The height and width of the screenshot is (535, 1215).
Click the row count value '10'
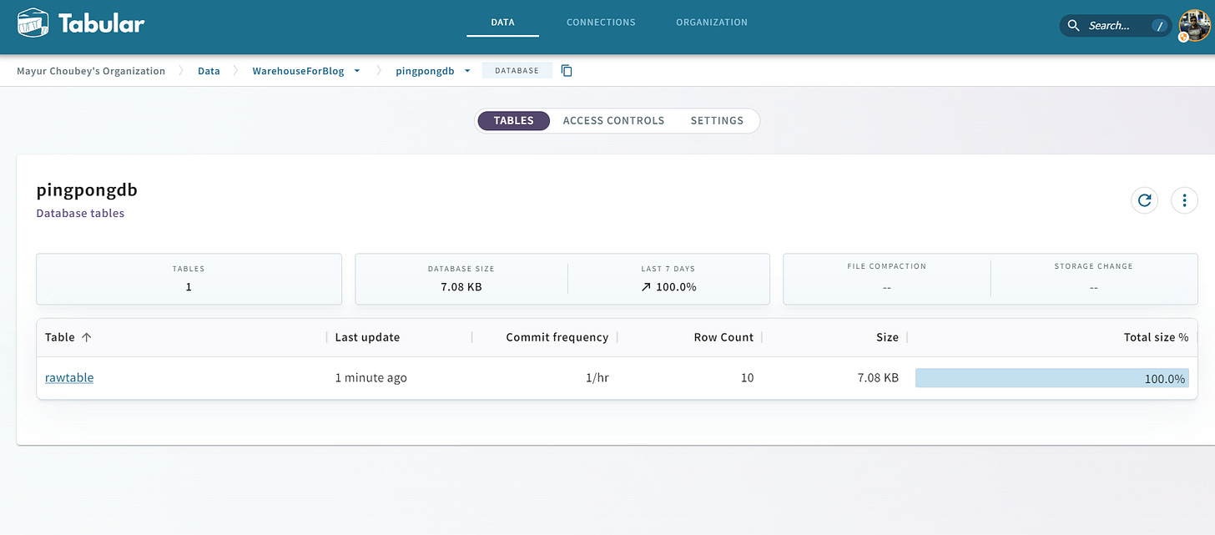pyautogui.click(x=747, y=378)
